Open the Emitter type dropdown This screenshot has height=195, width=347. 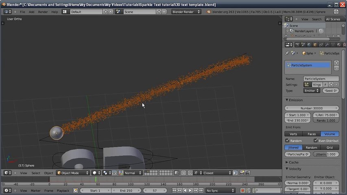[x=312, y=91]
